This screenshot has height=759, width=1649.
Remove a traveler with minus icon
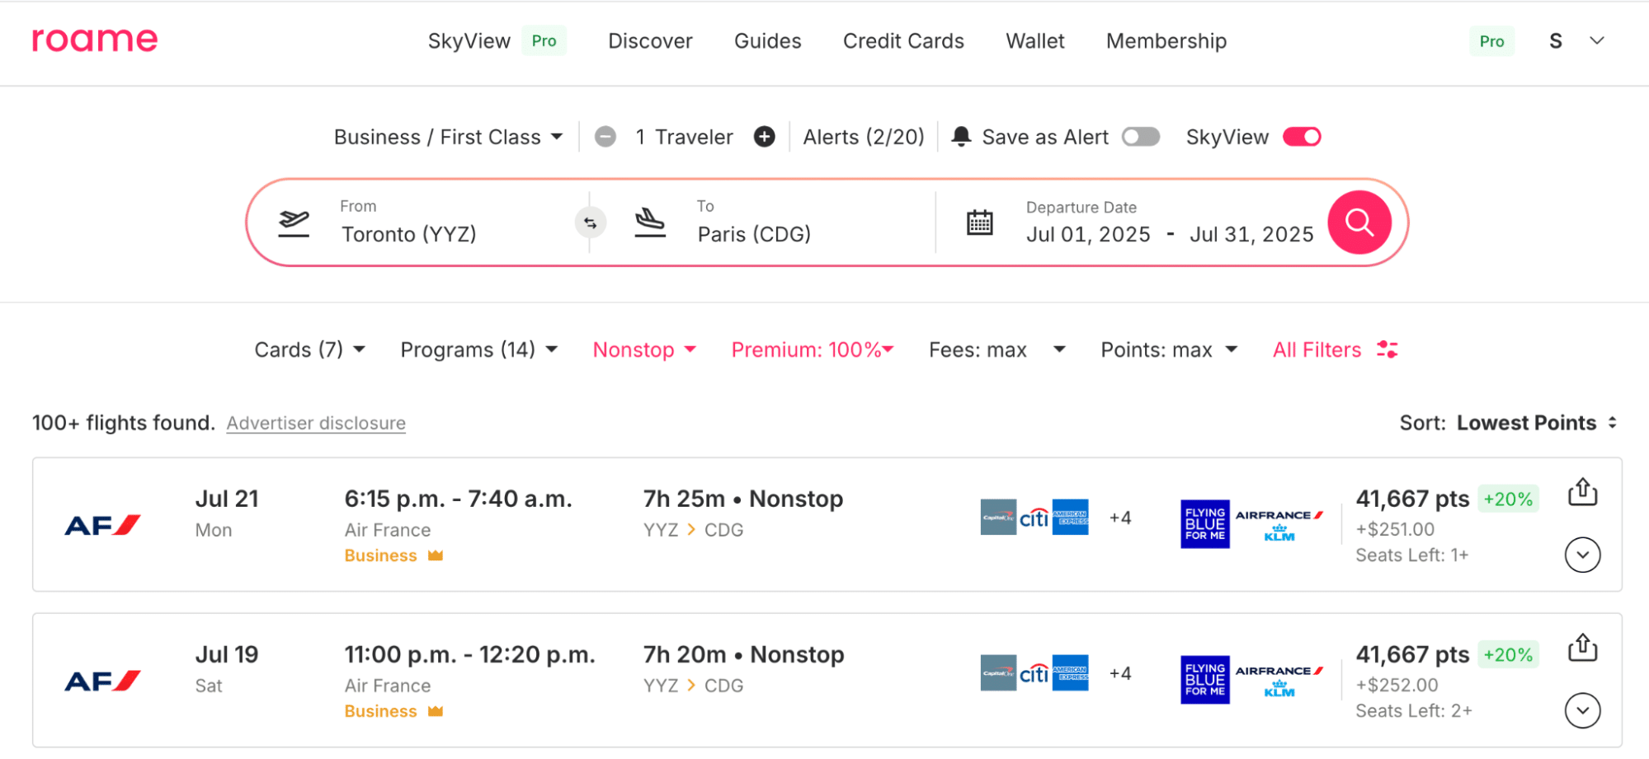coord(605,137)
